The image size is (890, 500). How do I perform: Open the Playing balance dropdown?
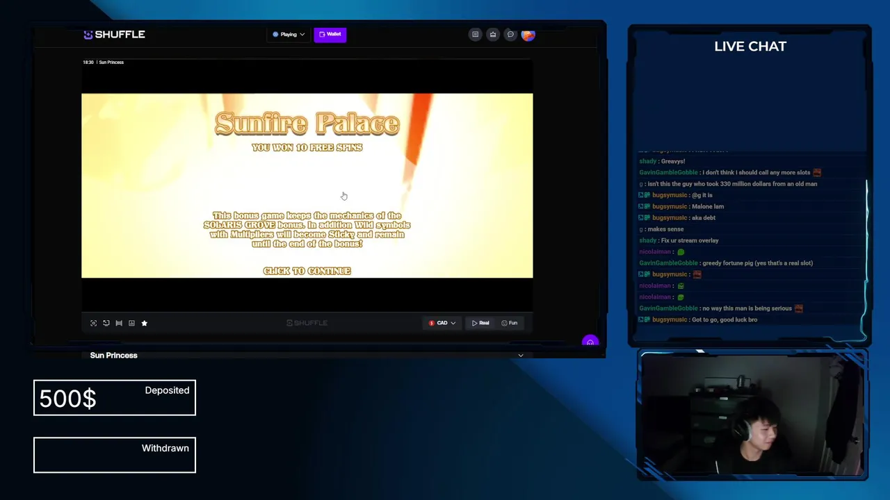(x=288, y=34)
